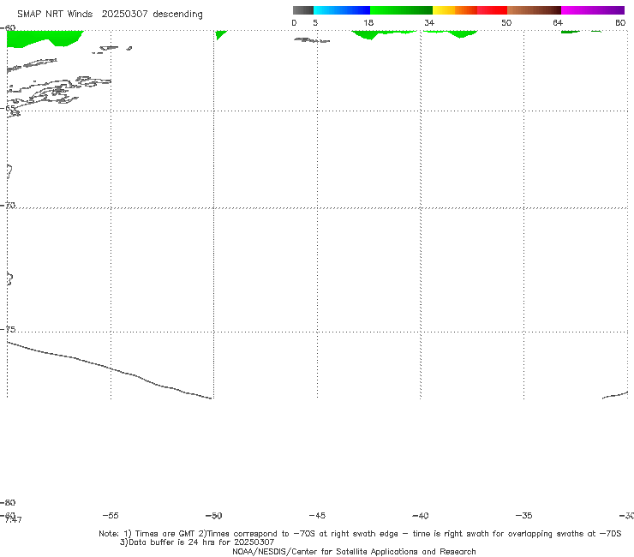Click the longitude label '-55'
This screenshot has height=557, width=634.
click(x=111, y=516)
